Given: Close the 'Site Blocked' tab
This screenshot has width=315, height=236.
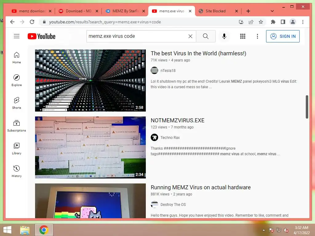Looking at the screenshot, I should [x=237, y=11].
